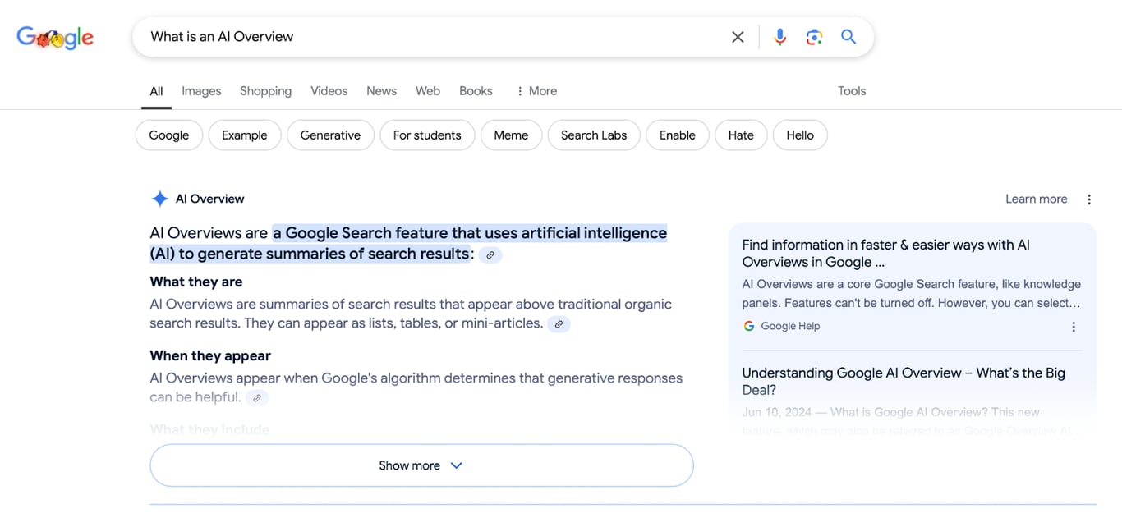Open Google Lens image search

814,37
